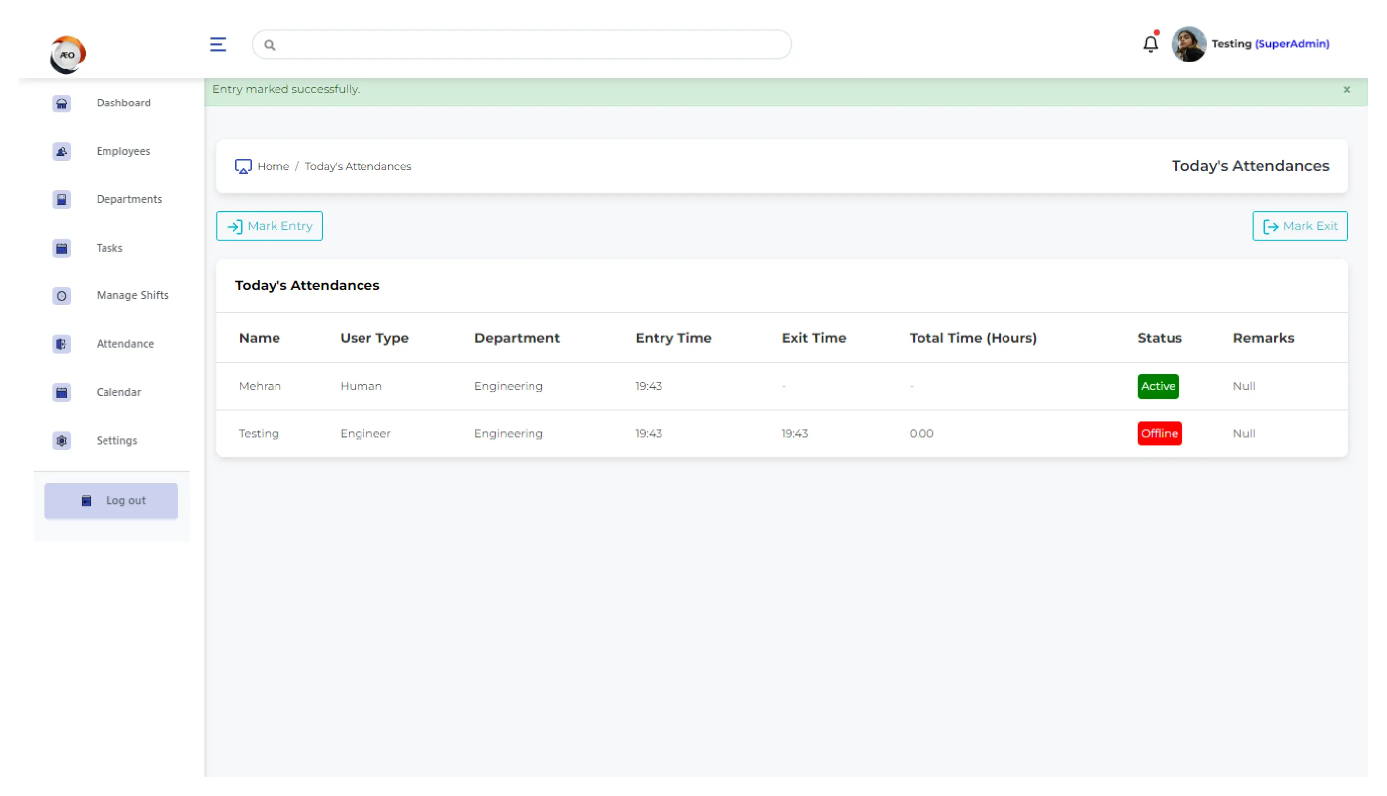Click the Log out button

point(111,500)
